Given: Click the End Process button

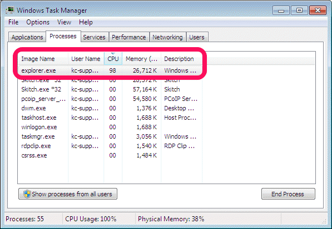Looking at the screenshot, I should pyautogui.click(x=288, y=194).
